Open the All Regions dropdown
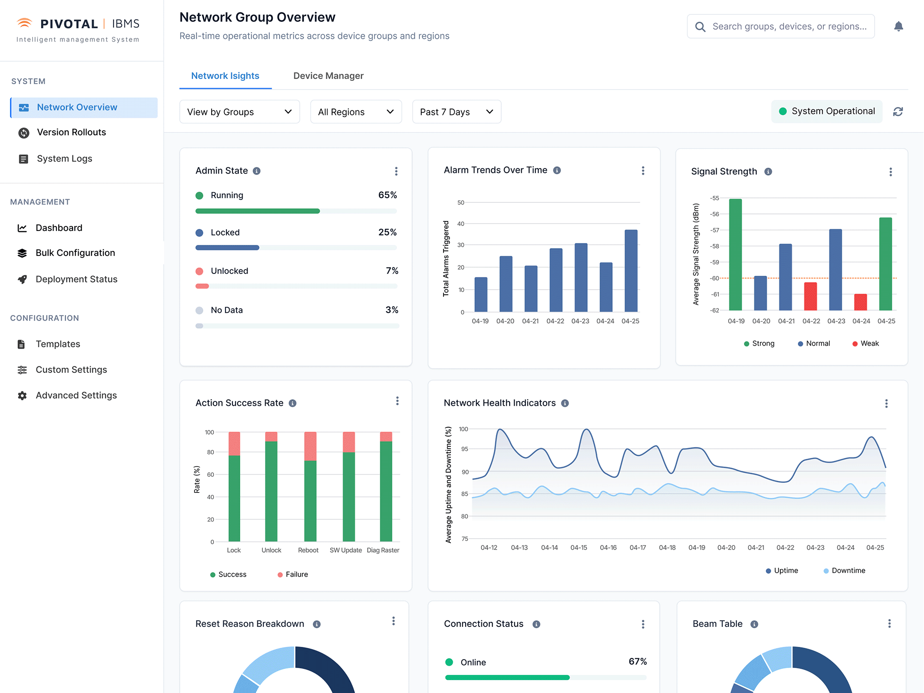 (356, 112)
